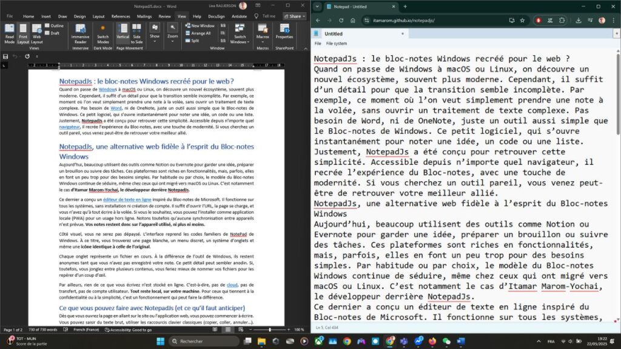Viewport: 621px width, 349px height.
Task: Select the Untitled tab in NotepadJs
Action: coord(360,34)
